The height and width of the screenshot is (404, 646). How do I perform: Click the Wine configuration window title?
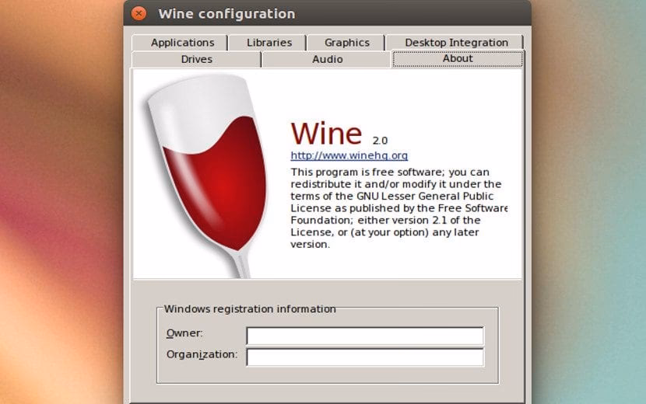(x=226, y=14)
